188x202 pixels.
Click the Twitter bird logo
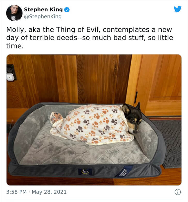[178, 9]
